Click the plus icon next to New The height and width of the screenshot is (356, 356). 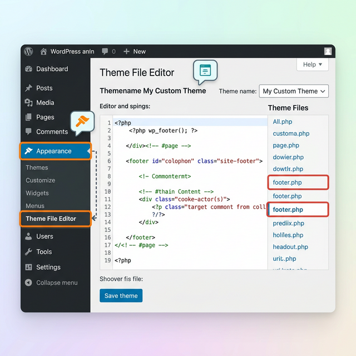pos(126,52)
